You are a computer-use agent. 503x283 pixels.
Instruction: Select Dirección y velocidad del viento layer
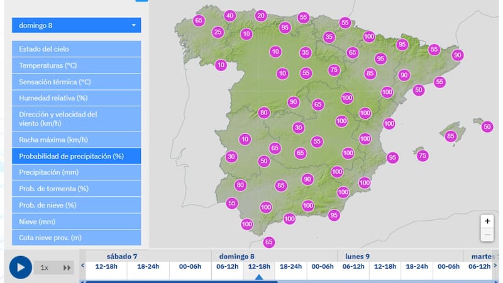click(x=76, y=119)
